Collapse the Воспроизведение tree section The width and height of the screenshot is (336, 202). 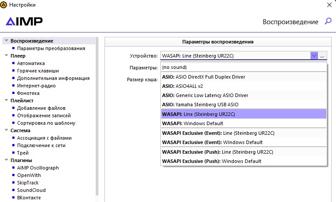6,41
